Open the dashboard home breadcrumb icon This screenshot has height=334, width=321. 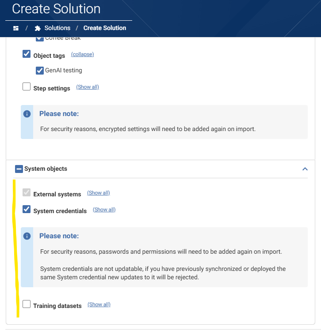16,28
